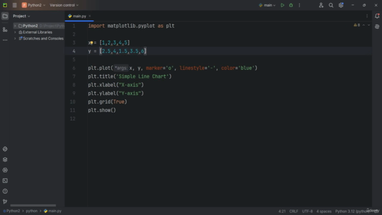
Task: Open the 4 spaces indent settings
Action: click(x=324, y=211)
